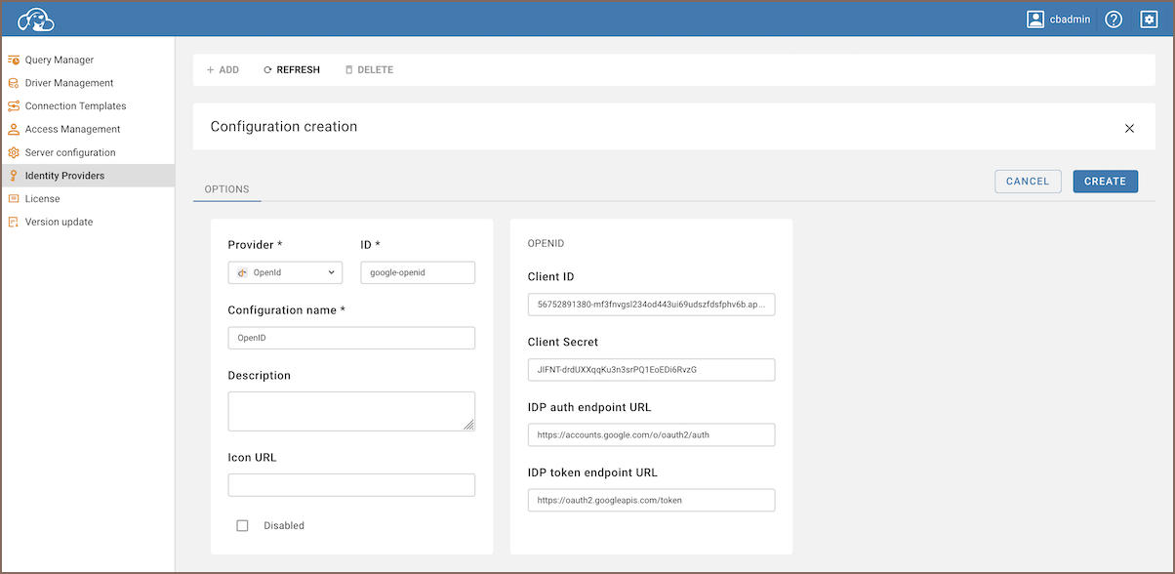This screenshot has width=1175, height=574.
Task: Close the Configuration creation panel
Action: pos(1129,128)
